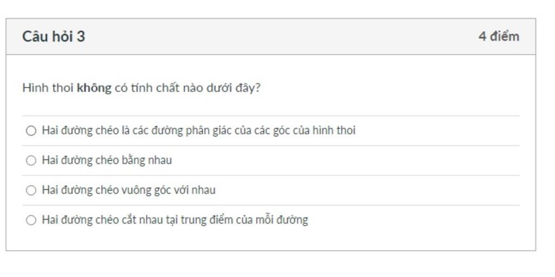
Task: Click the white card area below the last answer
Action: click(x=271, y=242)
